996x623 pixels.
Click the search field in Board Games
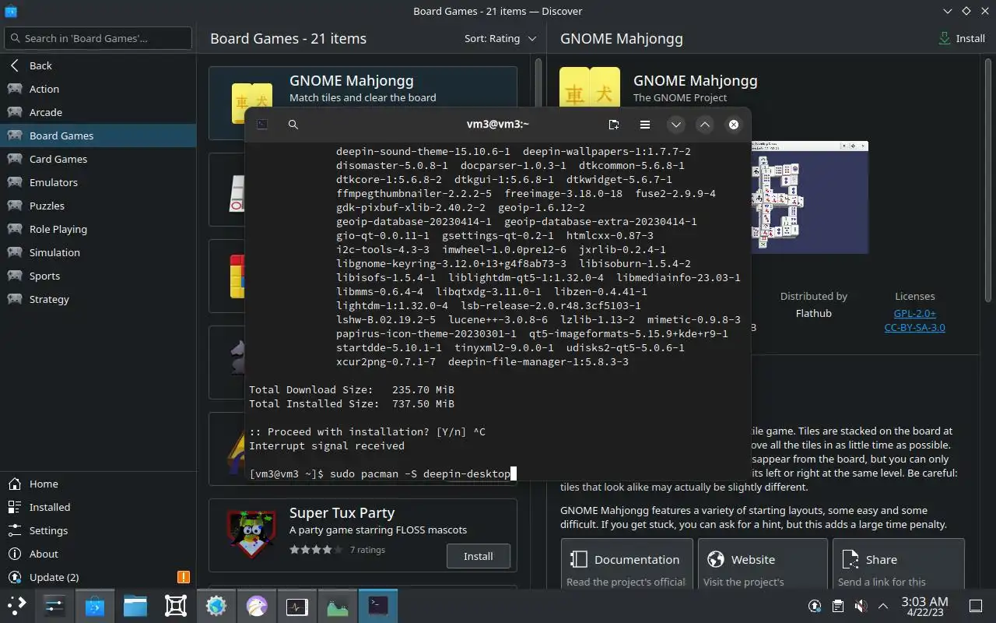coord(98,38)
